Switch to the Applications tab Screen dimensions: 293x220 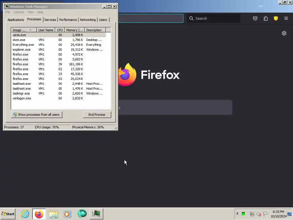(16, 20)
